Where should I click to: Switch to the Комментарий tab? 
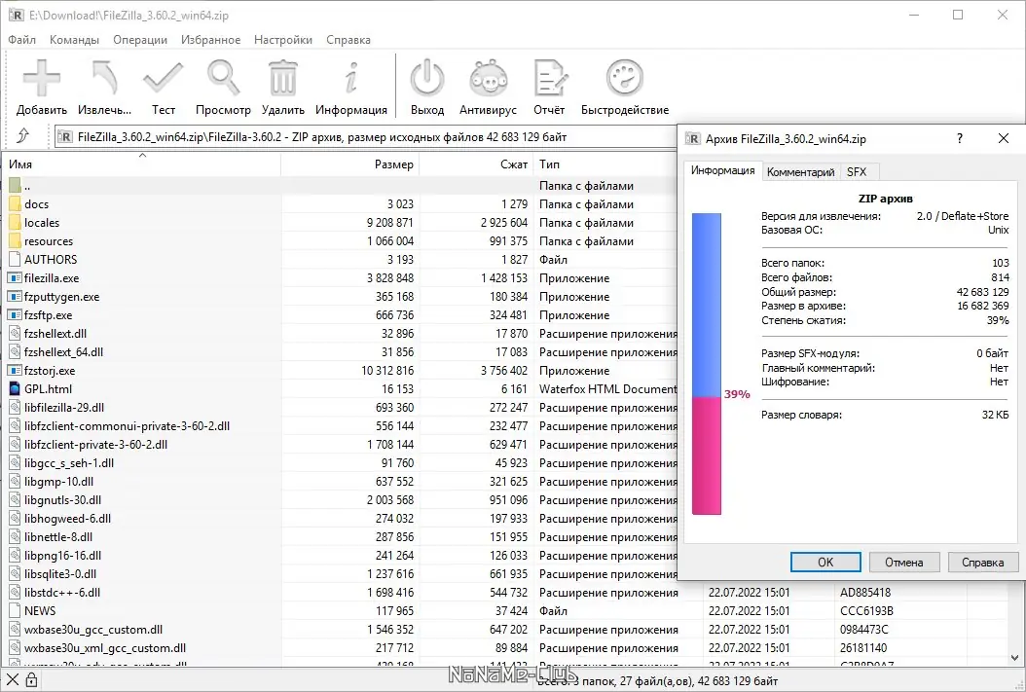(x=800, y=172)
